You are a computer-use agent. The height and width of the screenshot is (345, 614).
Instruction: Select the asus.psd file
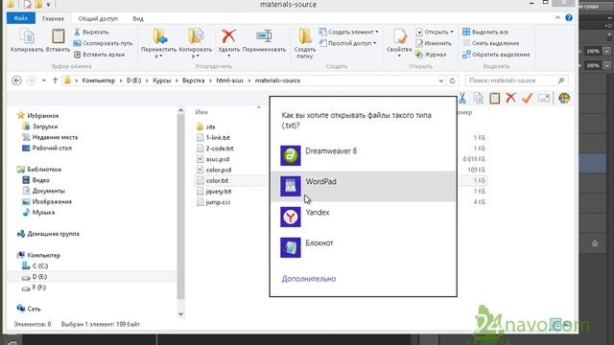(213, 159)
